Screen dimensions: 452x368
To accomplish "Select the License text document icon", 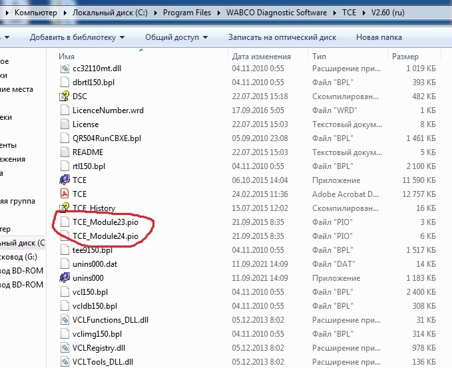I will click(x=65, y=124).
